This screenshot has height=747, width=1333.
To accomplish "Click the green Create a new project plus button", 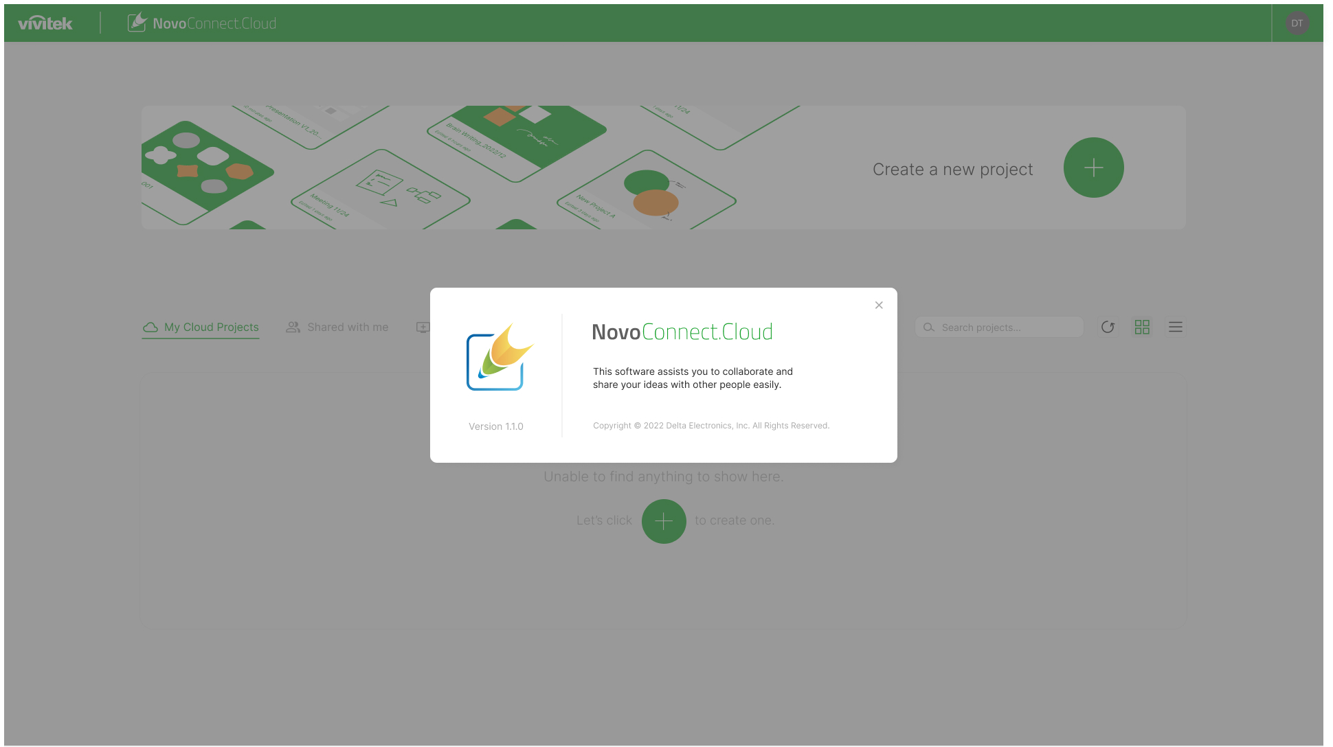I will tap(1093, 168).
